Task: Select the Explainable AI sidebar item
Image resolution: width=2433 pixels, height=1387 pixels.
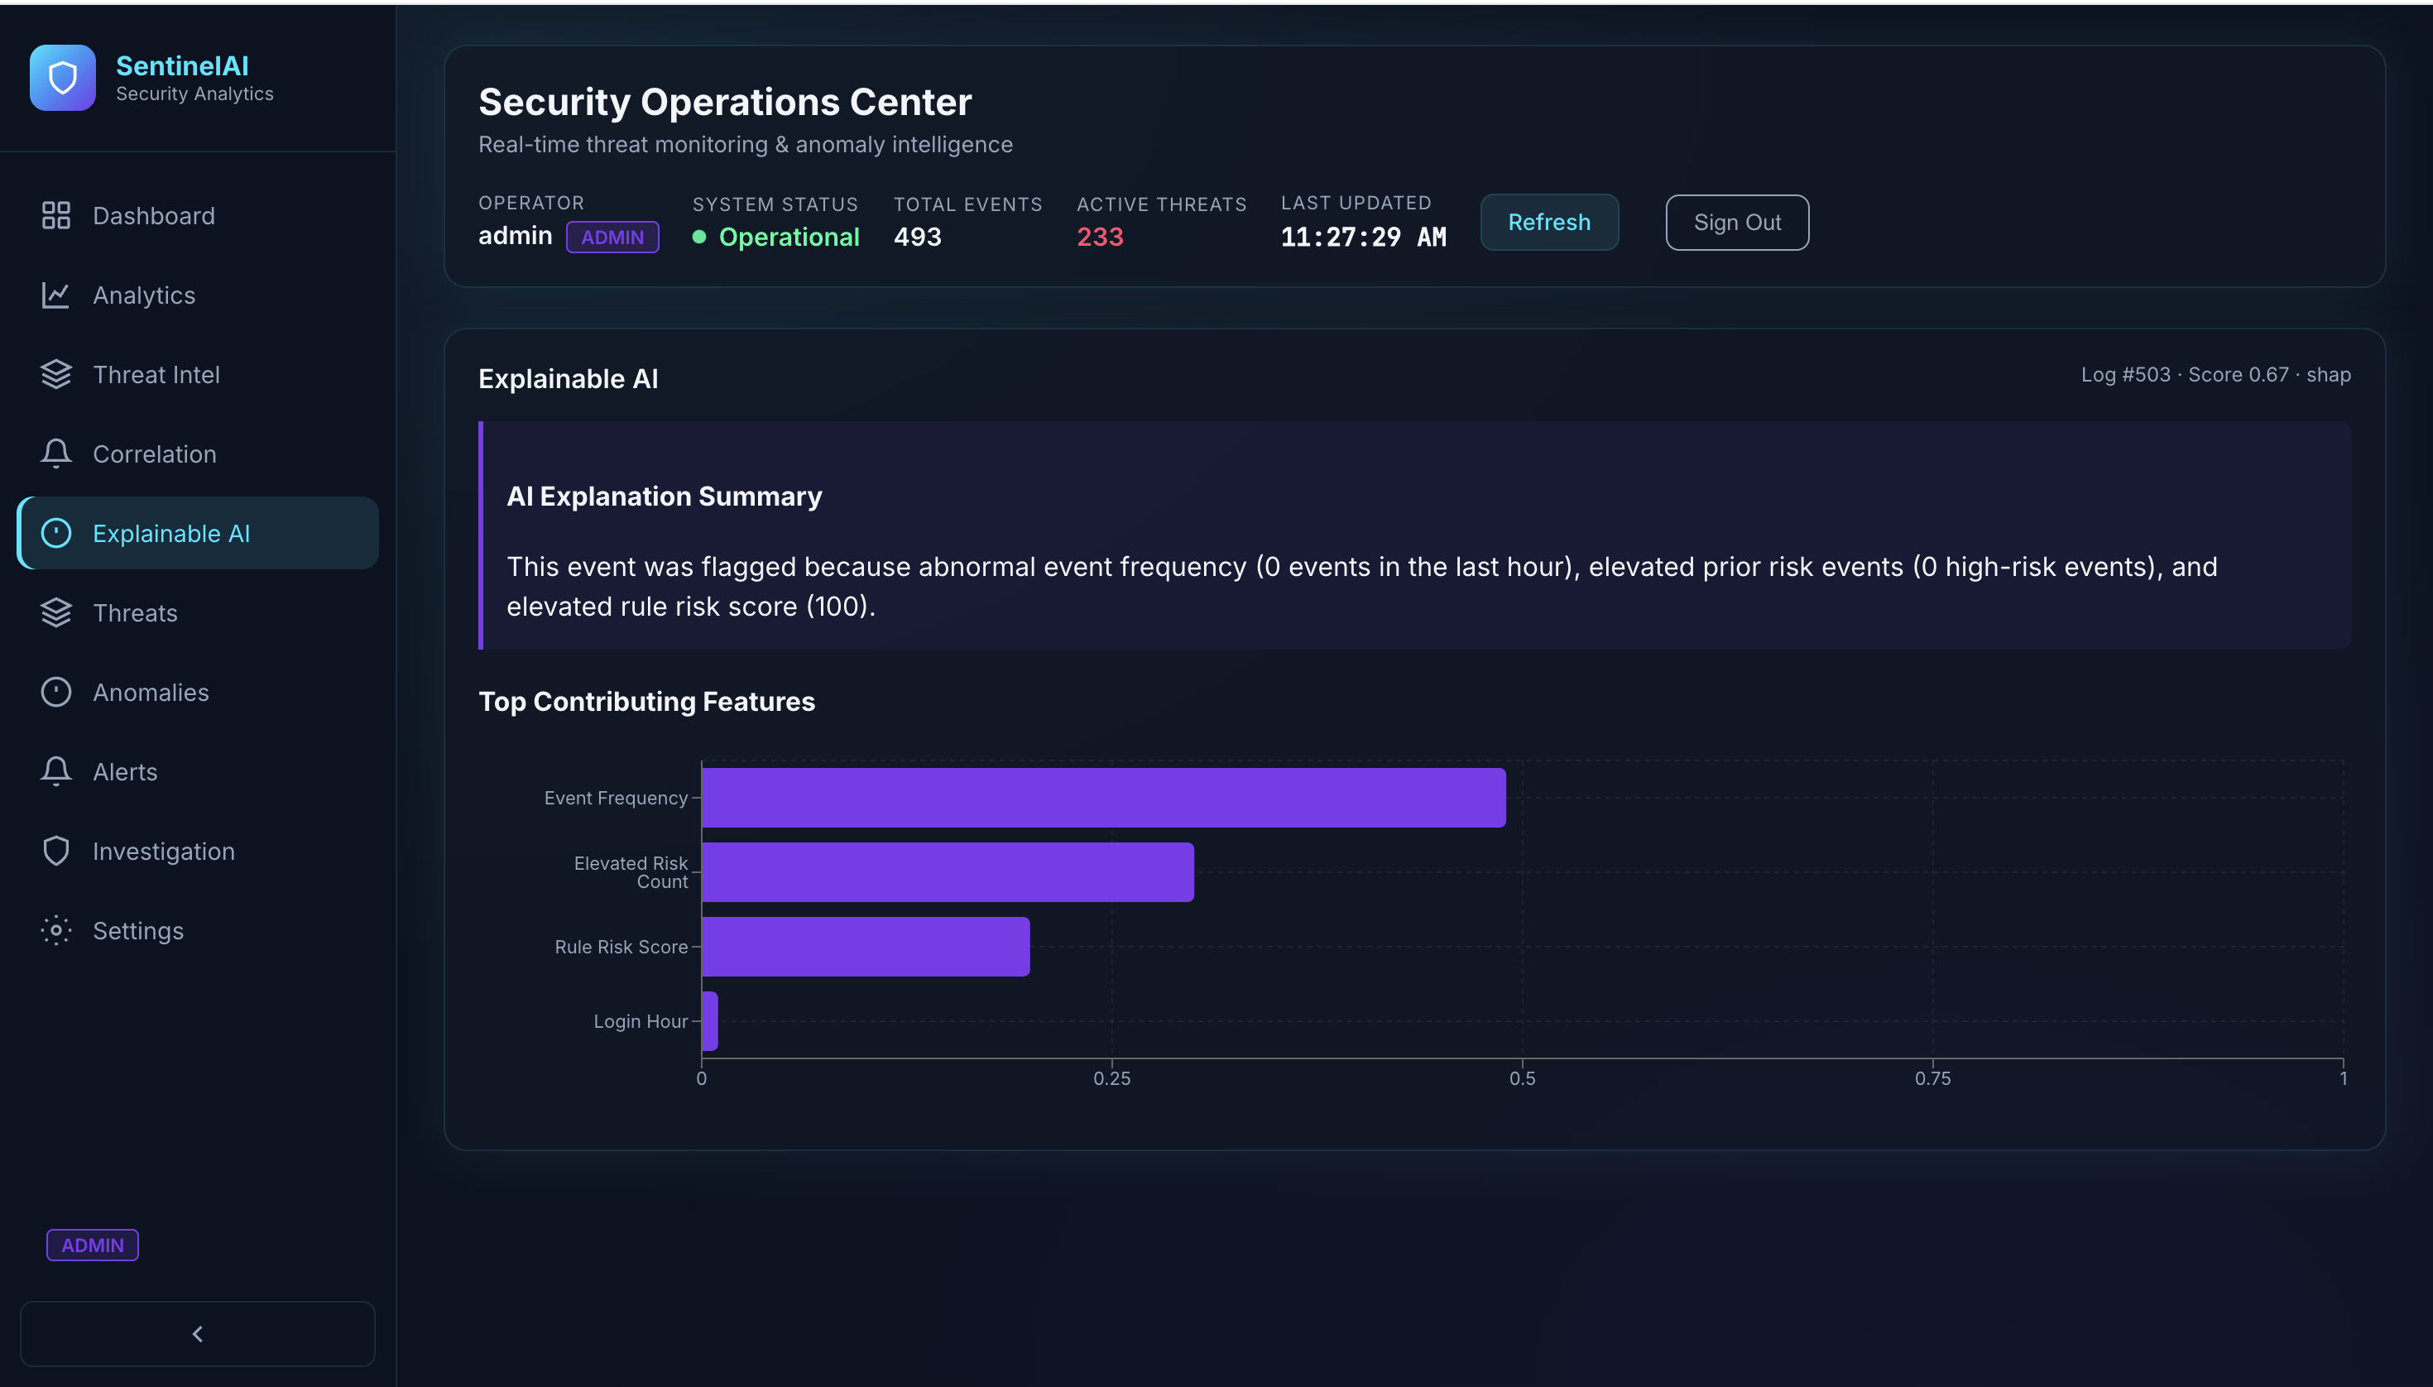Action: click(x=198, y=534)
